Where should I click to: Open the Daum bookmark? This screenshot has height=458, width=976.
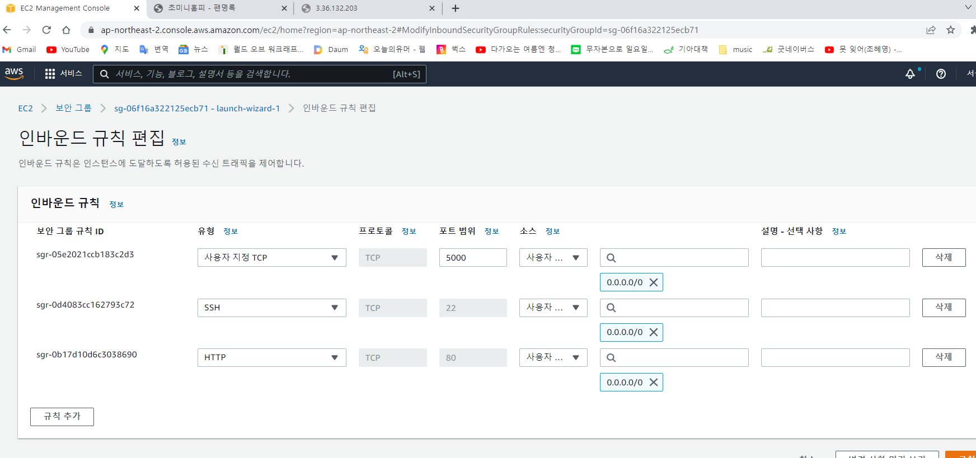331,49
